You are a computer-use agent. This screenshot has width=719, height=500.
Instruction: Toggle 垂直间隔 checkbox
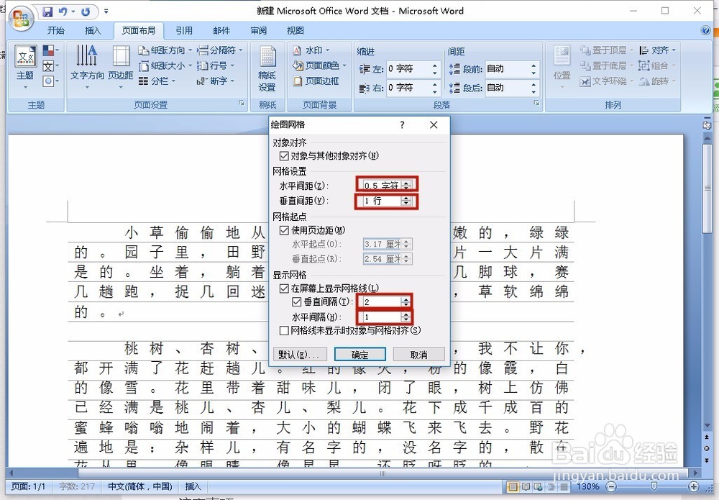(x=297, y=302)
